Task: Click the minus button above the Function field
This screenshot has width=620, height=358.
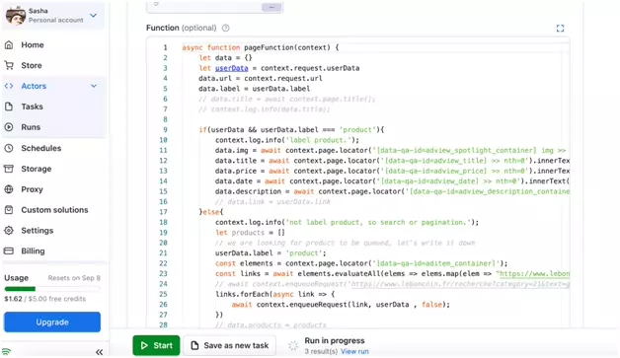Action: click(271, 7)
